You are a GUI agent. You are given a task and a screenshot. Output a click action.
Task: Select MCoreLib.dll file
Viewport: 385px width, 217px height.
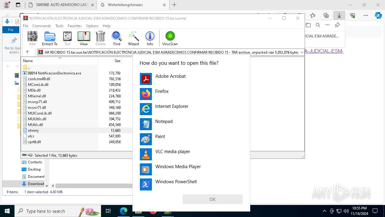click(38, 84)
